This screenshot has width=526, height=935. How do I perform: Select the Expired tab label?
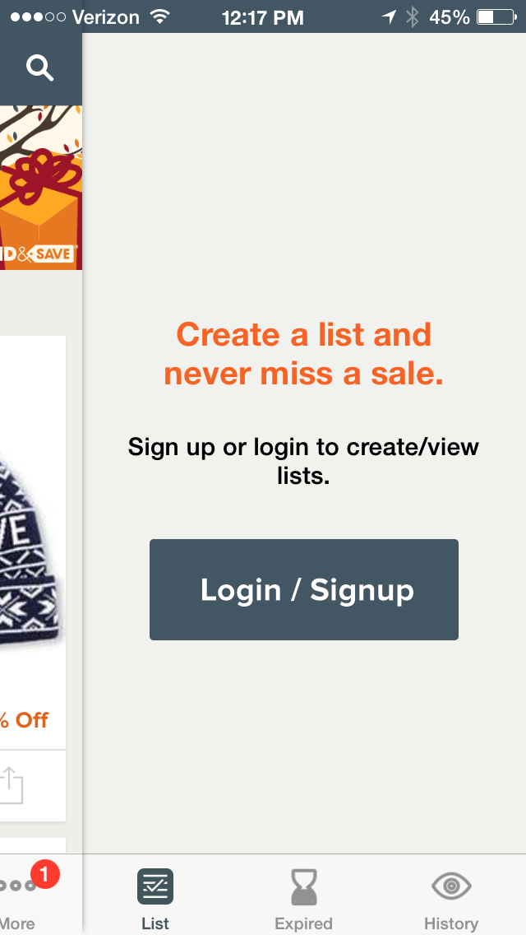[304, 923]
